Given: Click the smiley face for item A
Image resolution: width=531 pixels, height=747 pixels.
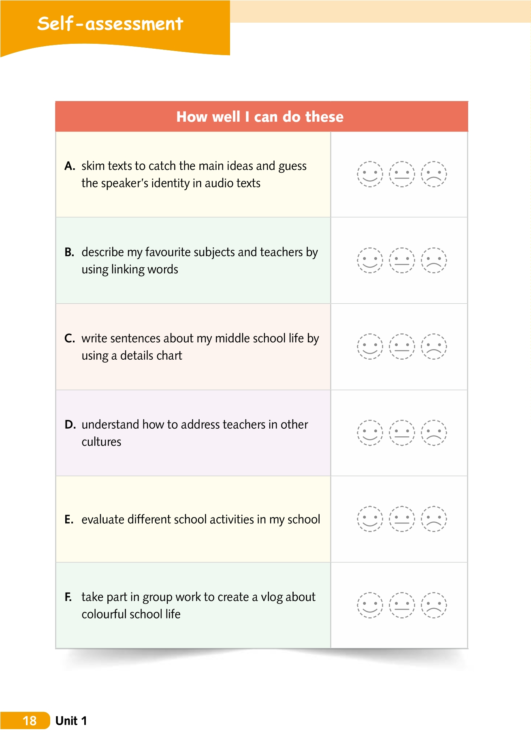Looking at the screenshot, I should (x=369, y=174).
